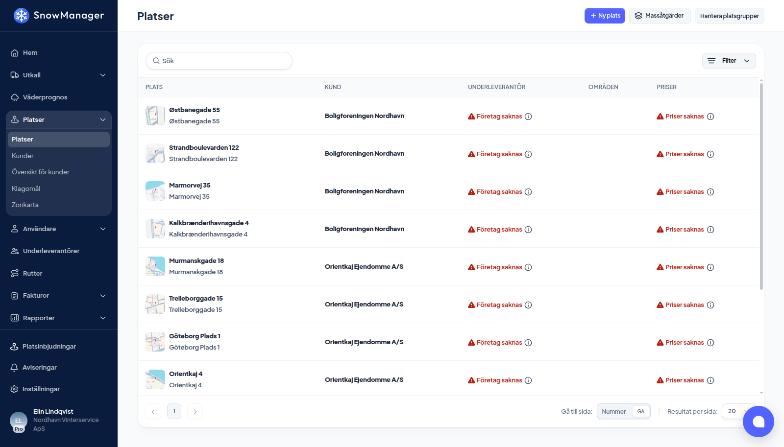Expand the Användare menu chevron
Image resolution: width=784 pixels, height=447 pixels.
click(x=103, y=229)
